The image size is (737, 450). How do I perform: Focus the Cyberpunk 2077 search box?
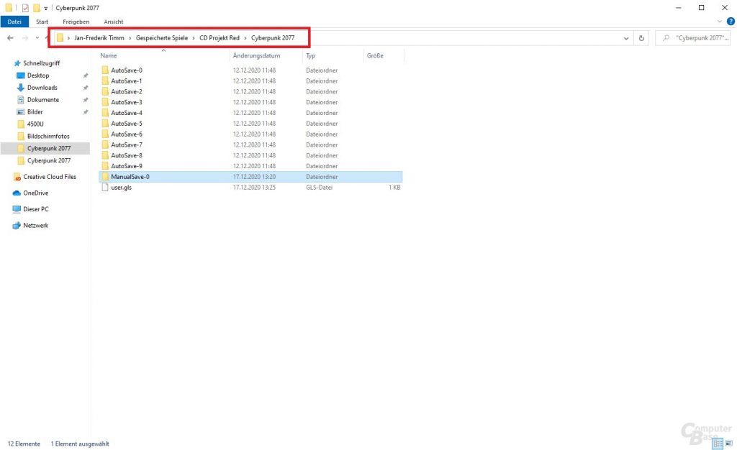point(693,38)
